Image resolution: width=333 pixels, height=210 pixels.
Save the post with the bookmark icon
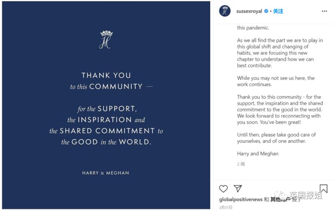click(323, 188)
